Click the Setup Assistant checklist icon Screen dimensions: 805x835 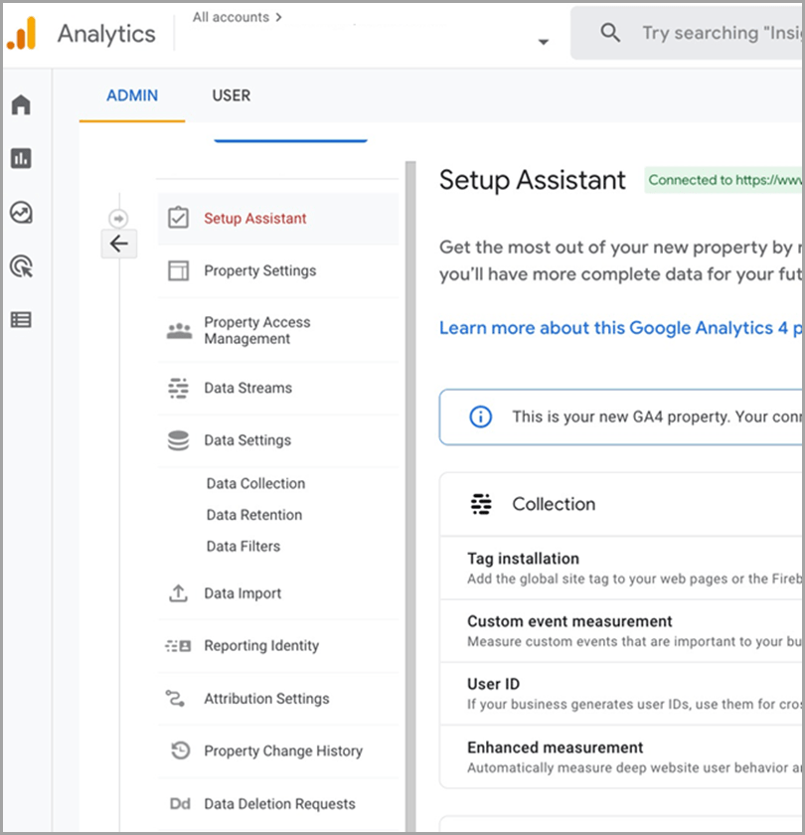pos(178,218)
